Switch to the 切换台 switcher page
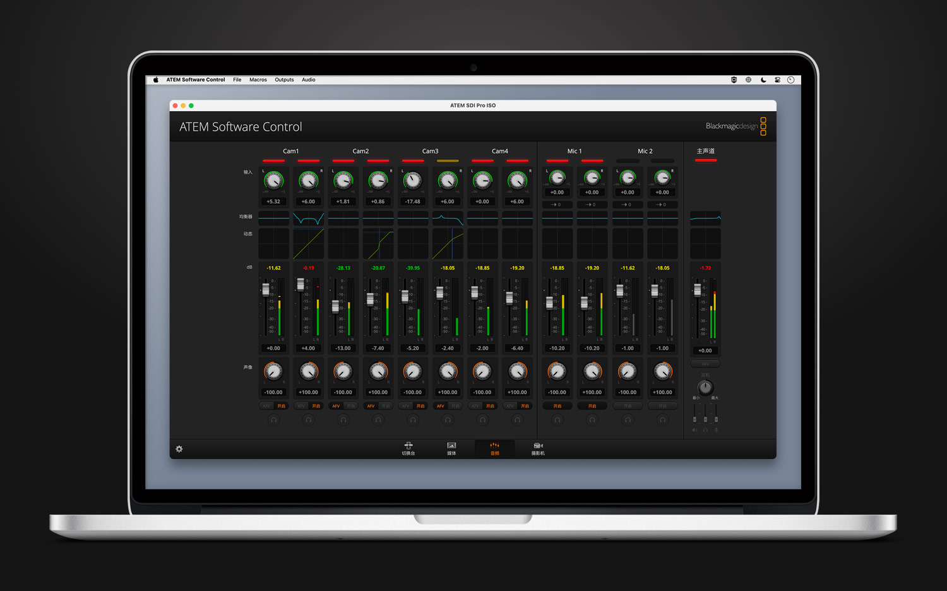This screenshot has height=591, width=947. click(408, 450)
